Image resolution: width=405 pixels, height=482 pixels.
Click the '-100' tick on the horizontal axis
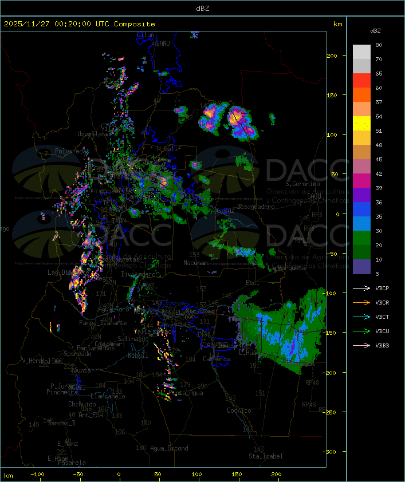point(37,475)
